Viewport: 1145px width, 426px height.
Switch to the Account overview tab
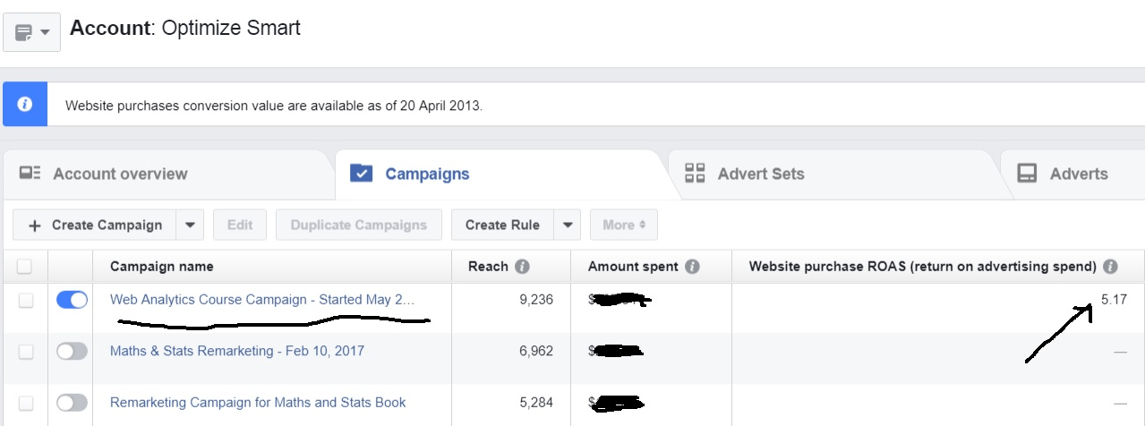coord(120,174)
